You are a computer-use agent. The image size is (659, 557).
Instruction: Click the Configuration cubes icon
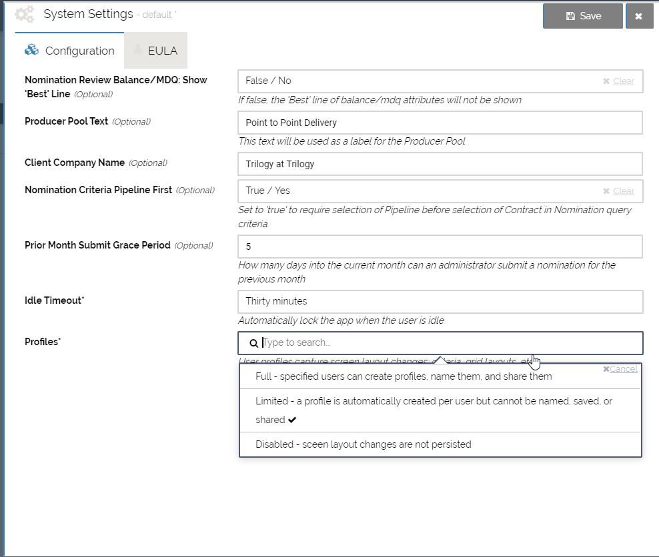31,50
